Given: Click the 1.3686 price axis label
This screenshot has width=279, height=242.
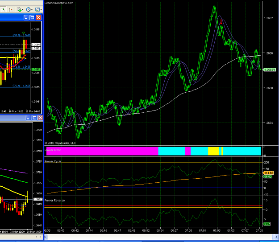Looking at the screenshot, I should [x=268, y=53].
